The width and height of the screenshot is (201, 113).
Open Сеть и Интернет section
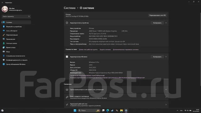coord(16,31)
